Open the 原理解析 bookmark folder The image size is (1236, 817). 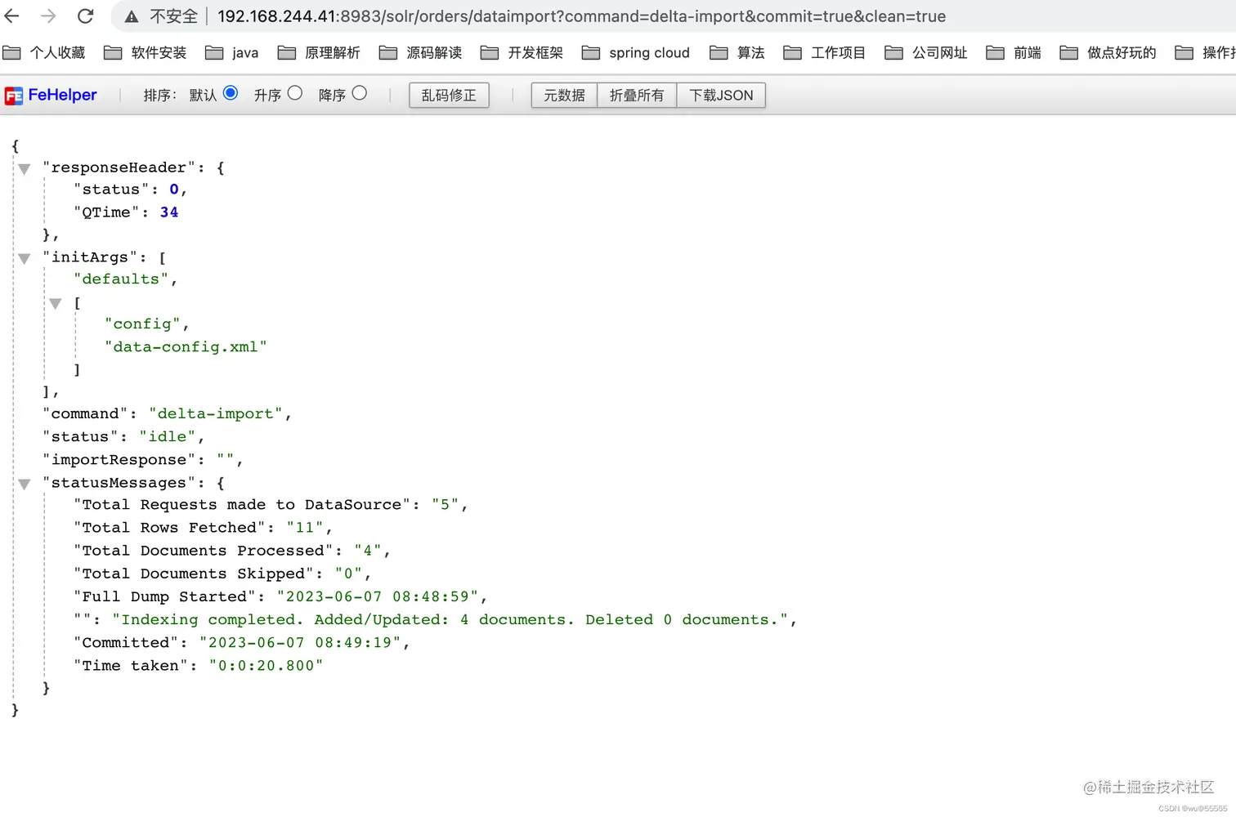(319, 53)
